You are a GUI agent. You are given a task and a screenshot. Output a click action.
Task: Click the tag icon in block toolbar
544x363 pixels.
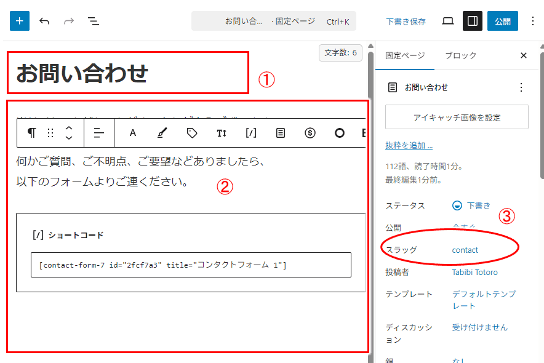coord(192,133)
